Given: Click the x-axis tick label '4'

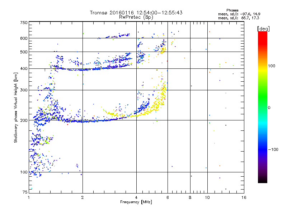Looking at the screenshot, I should click(x=136, y=197).
